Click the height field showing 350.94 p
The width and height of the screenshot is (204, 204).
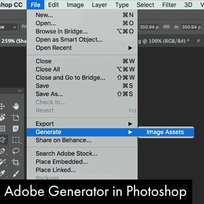191,27
